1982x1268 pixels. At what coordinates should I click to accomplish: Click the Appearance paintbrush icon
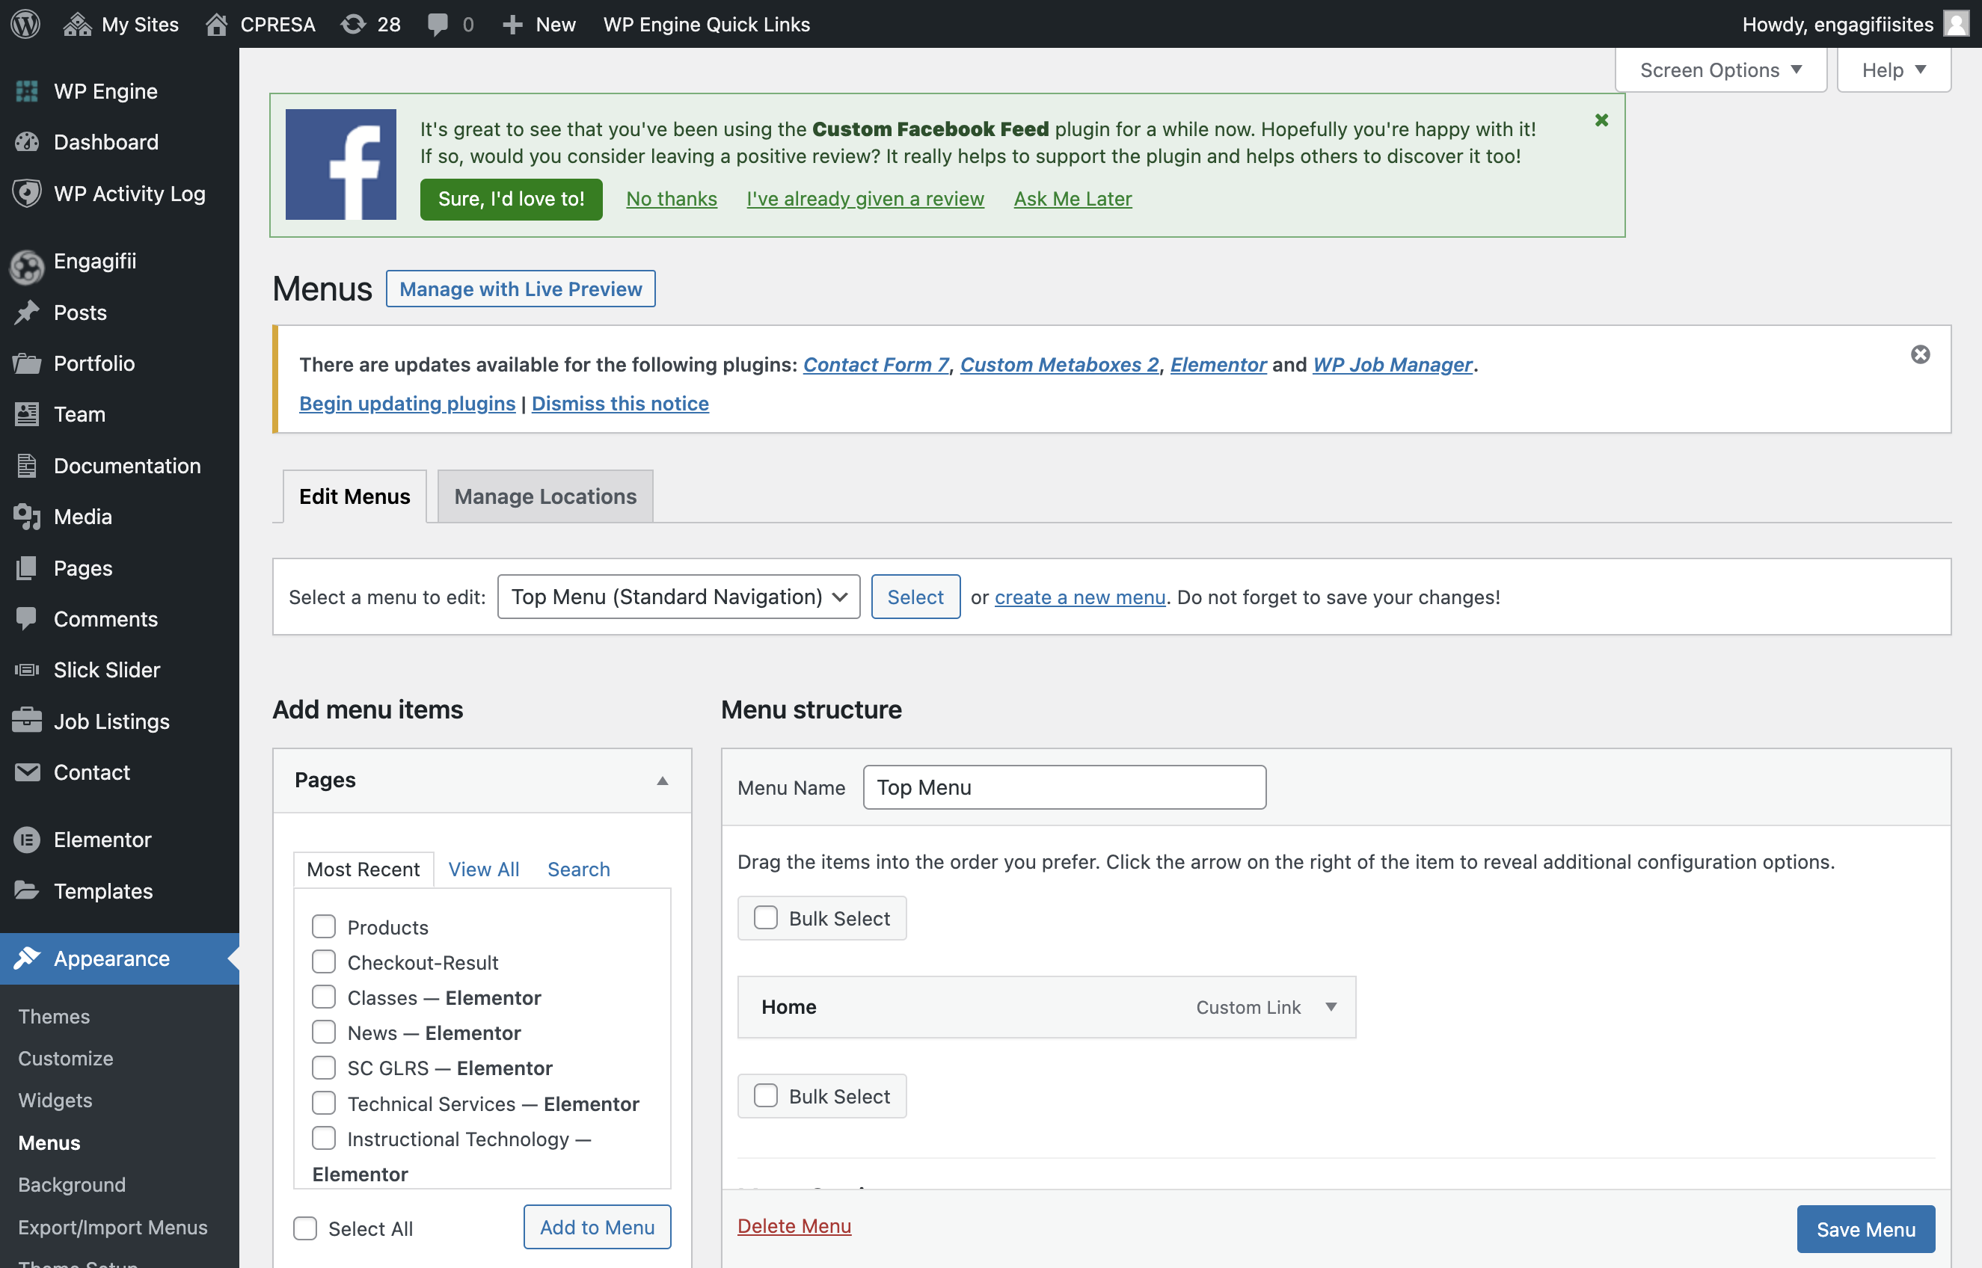(26, 958)
